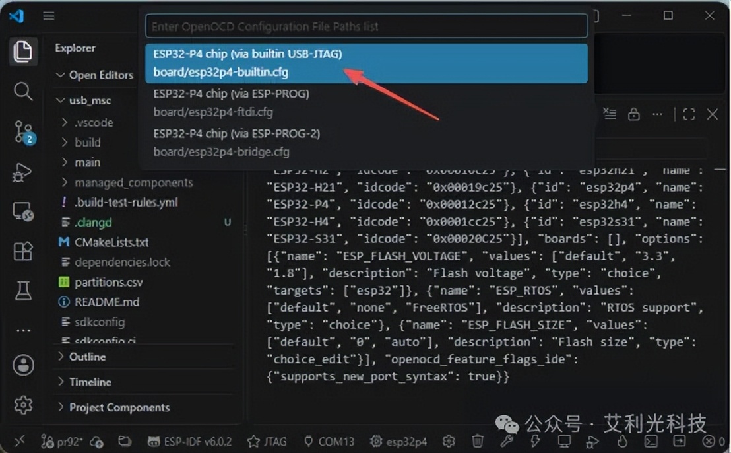Expand the Outline section
Image resolution: width=731 pixels, height=453 pixels.
pos(82,357)
